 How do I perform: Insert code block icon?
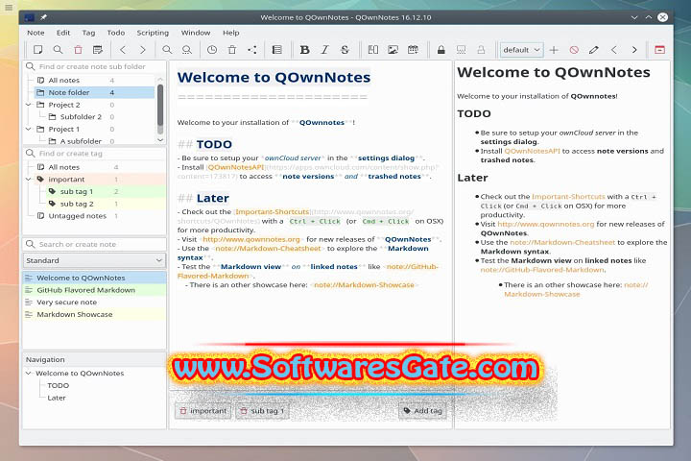pos(372,50)
